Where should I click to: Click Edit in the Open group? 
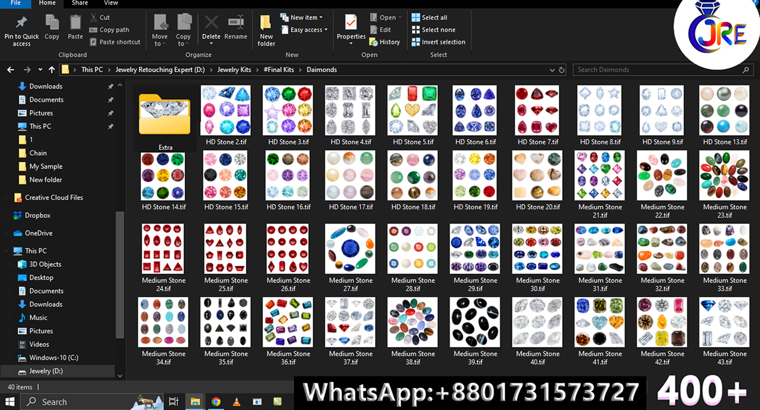381,30
